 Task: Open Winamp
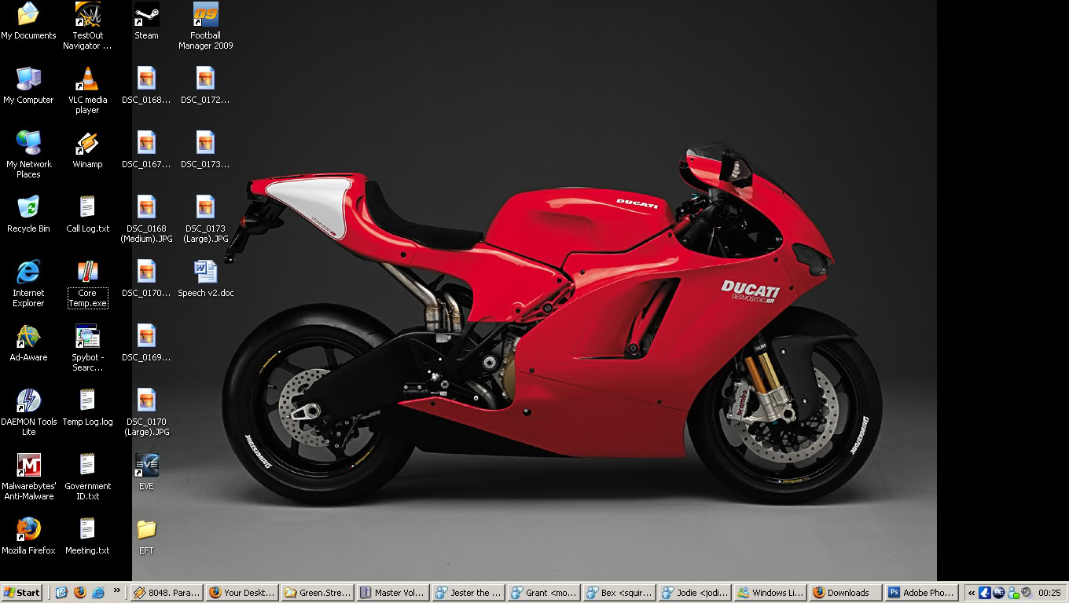tap(87, 145)
